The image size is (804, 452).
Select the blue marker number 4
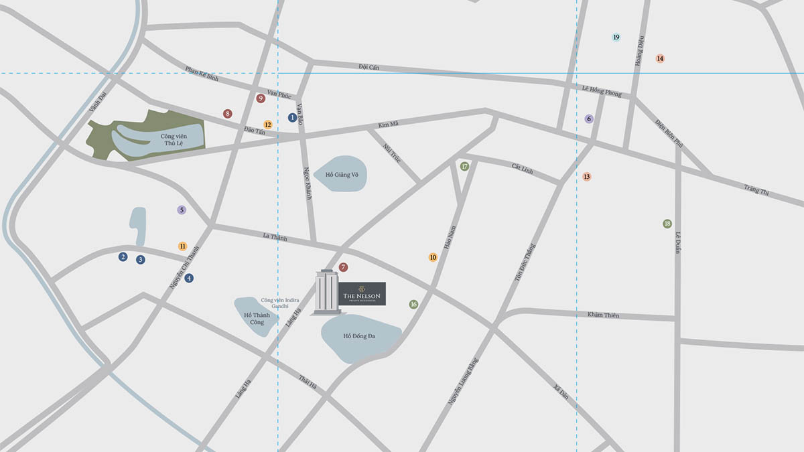click(x=190, y=278)
